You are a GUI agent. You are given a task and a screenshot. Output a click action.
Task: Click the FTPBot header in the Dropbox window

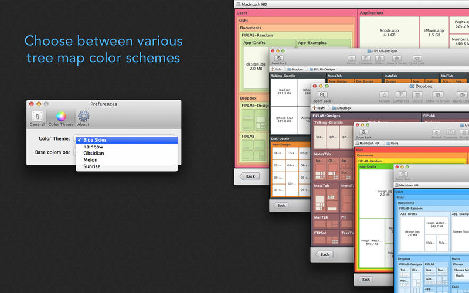(320, 233)
